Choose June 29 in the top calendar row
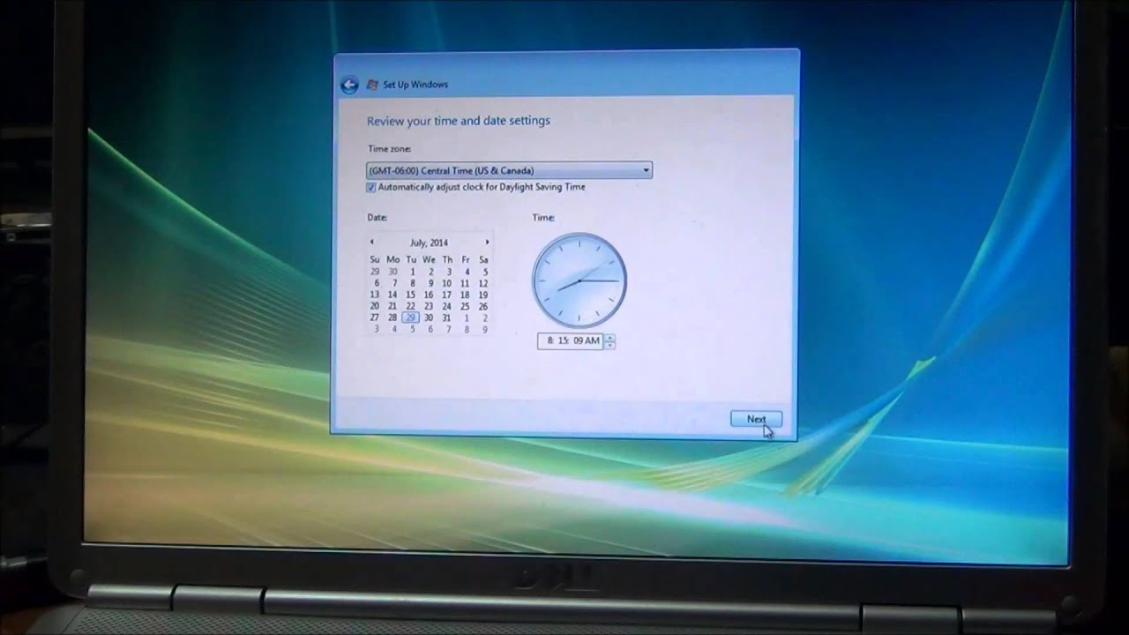1129x635 pixels. [374, 272]
